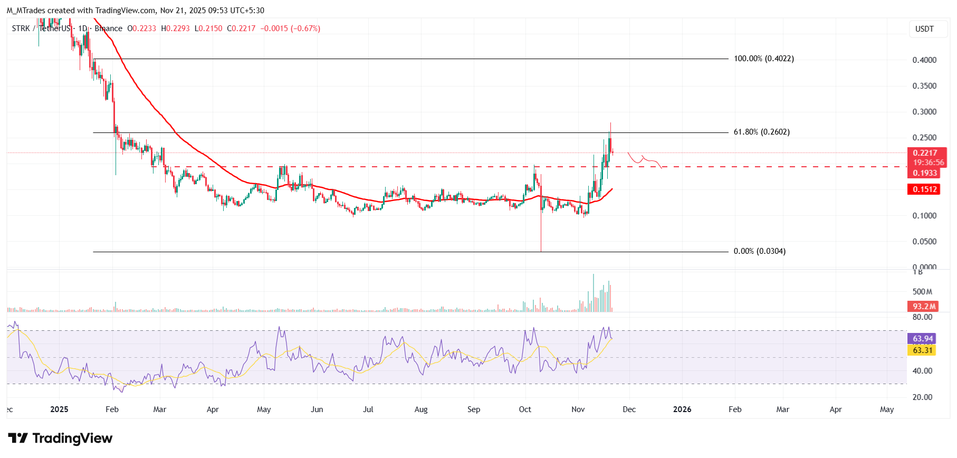957x458 pixels.
Task: Click the 2026 marker on time axis
Action: 682,409
